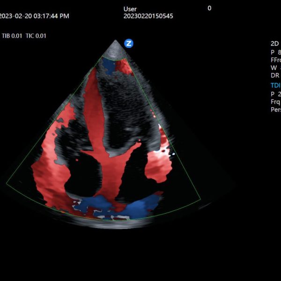
Task: Select the blue TDI mode label
Action: (x=275, y=85)
